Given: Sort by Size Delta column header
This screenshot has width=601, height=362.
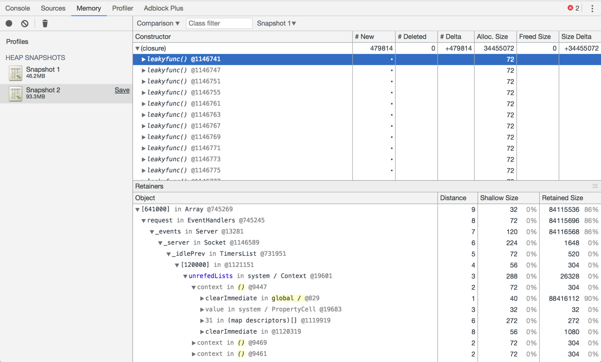Looking at the screenshot, I should pyautogui.click(x=580, y=36).
